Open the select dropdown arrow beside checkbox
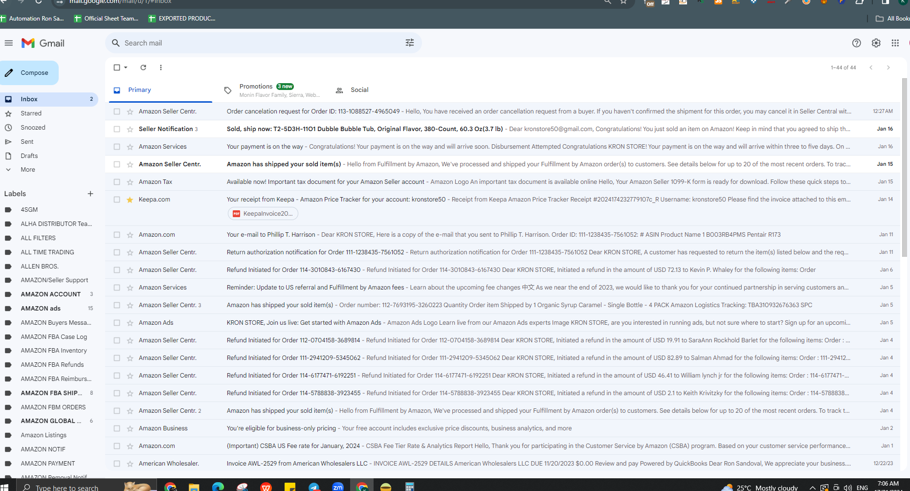Viewport: 910px width, 491px height. (126, 67)
